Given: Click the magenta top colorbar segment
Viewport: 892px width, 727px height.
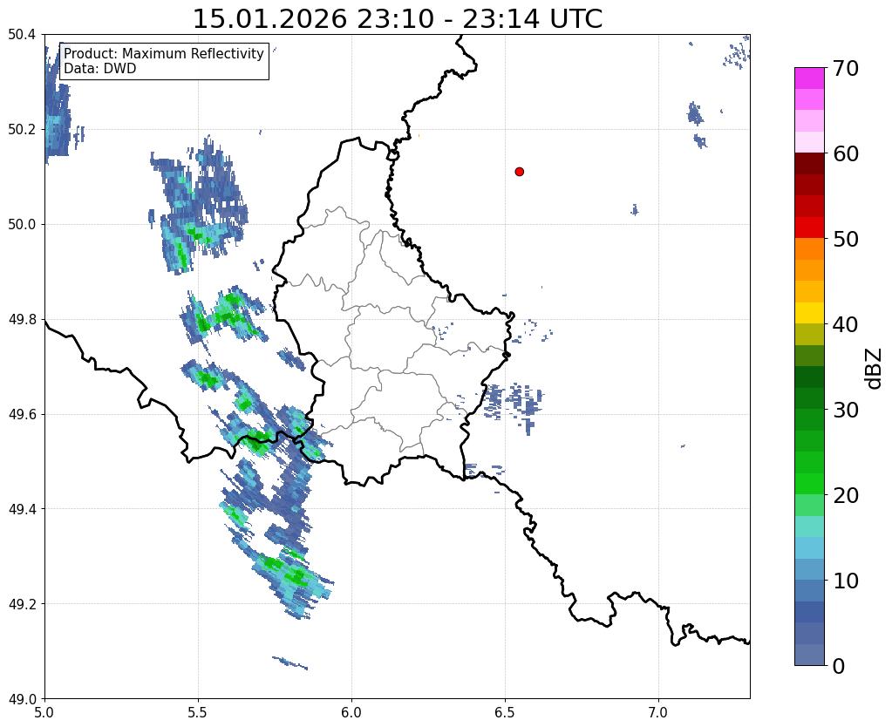Looking at the screenshot, I should pos(809,78).
